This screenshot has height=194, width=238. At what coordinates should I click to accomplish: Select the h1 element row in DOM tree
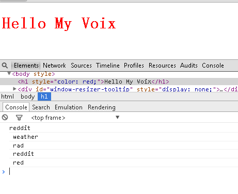(x=119, y=82)
